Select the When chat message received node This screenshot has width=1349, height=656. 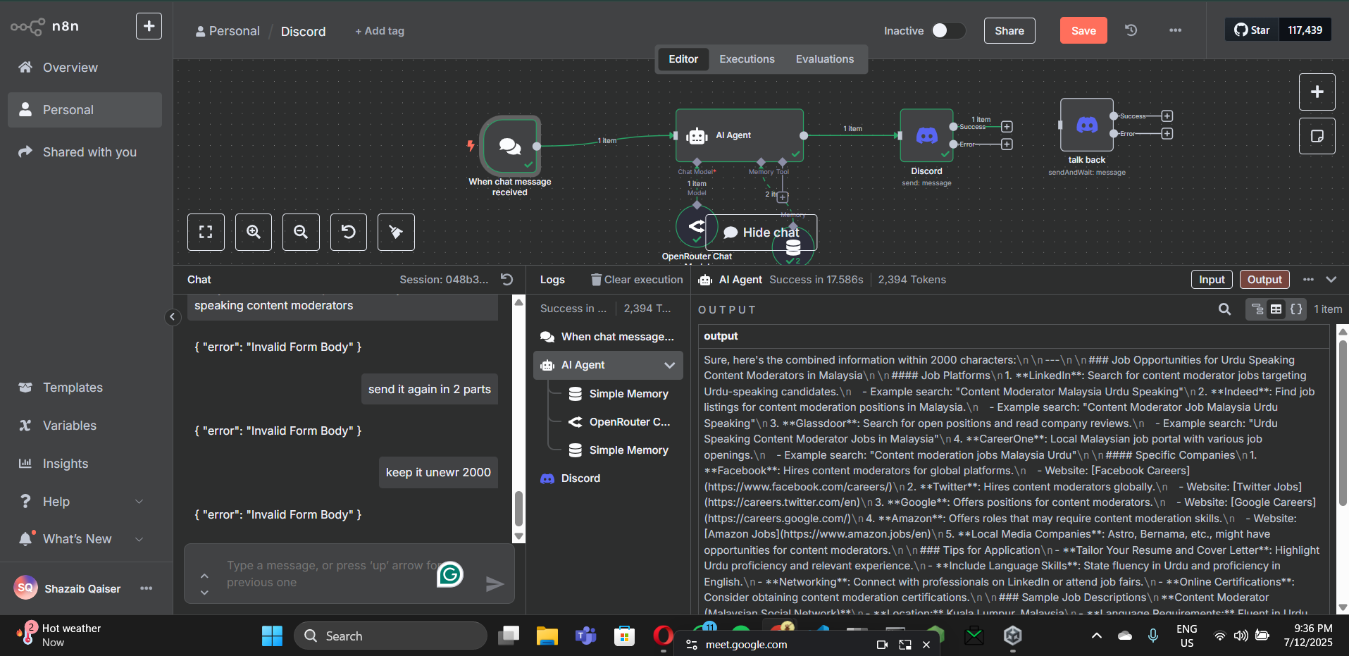tap(510, 146)
